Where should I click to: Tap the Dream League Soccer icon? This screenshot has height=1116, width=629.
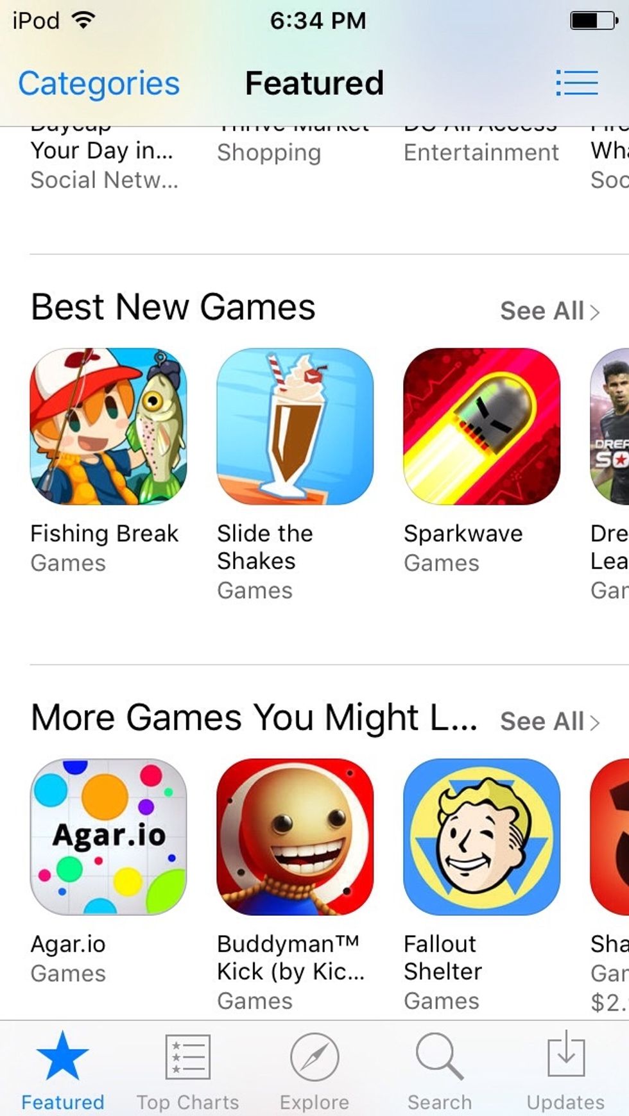coord(610,427)
